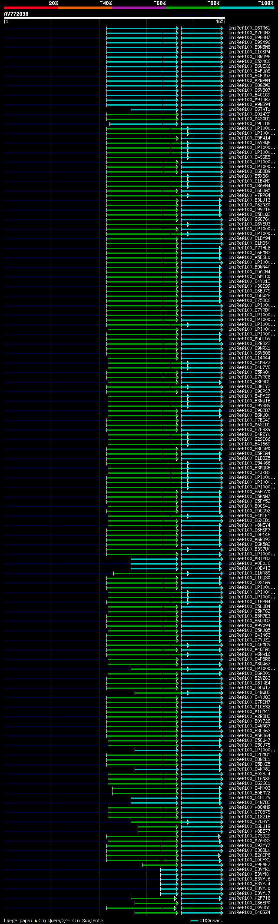The width and height of the screenshot is (278, 924).
Task: Select hit label UniRef100_A2F7I8
Action: [x=249, y=898]
